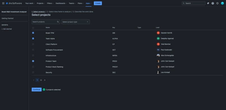
Task: Click Vlad Barshai's avatar
Action: point(158,44)
